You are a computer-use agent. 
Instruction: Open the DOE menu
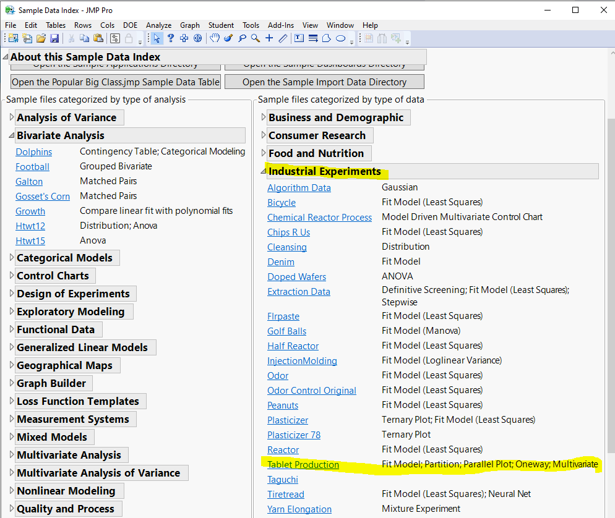[130, 25]
